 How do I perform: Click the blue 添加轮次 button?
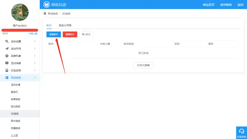click(54, 34)
